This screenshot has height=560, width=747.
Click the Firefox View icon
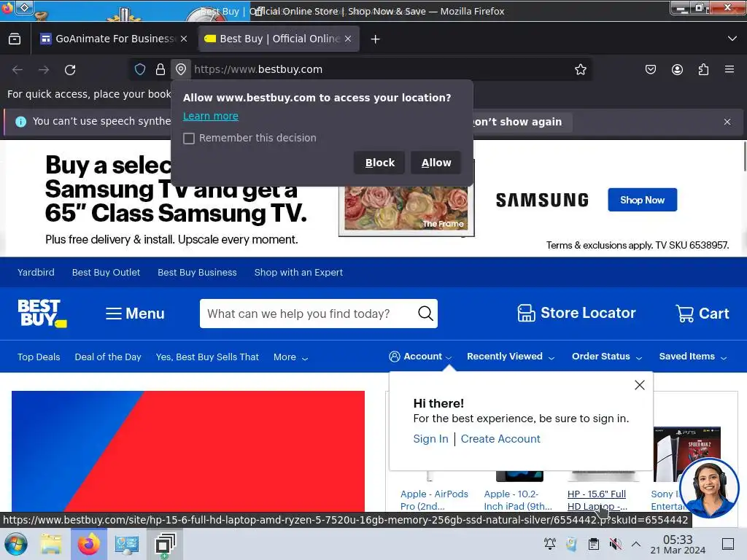[x=15, y=39]
